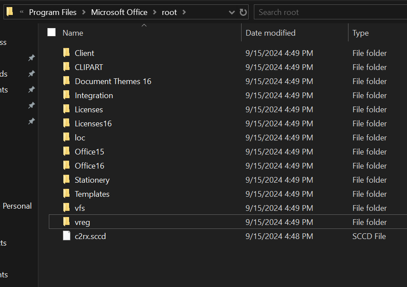Select the Office15 folder name
This screenshot has width=407, height=287.
(89, 152)
